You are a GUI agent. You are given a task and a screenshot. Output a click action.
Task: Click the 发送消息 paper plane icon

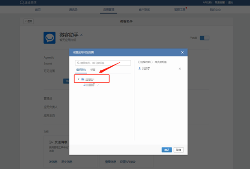coord(51,142)
